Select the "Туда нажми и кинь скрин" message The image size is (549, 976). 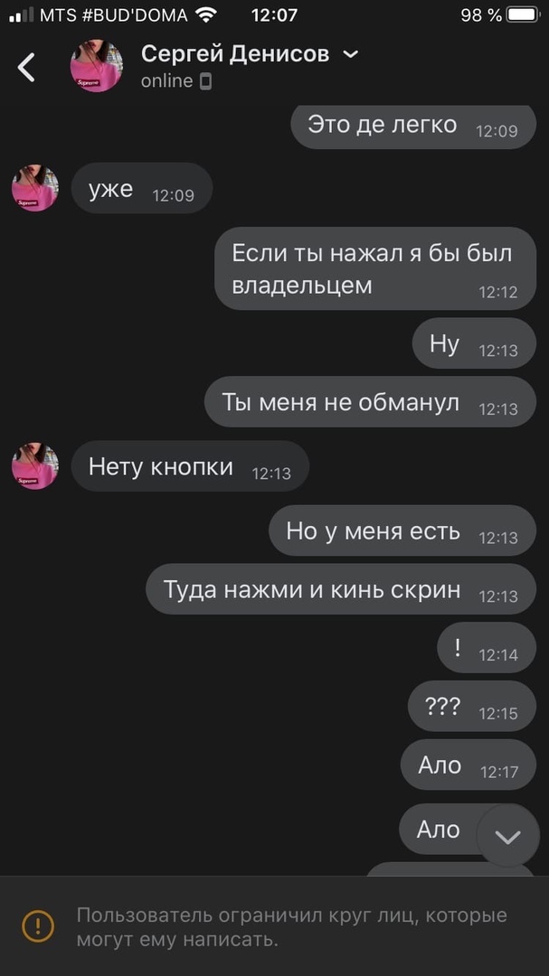tap(341, 589)
